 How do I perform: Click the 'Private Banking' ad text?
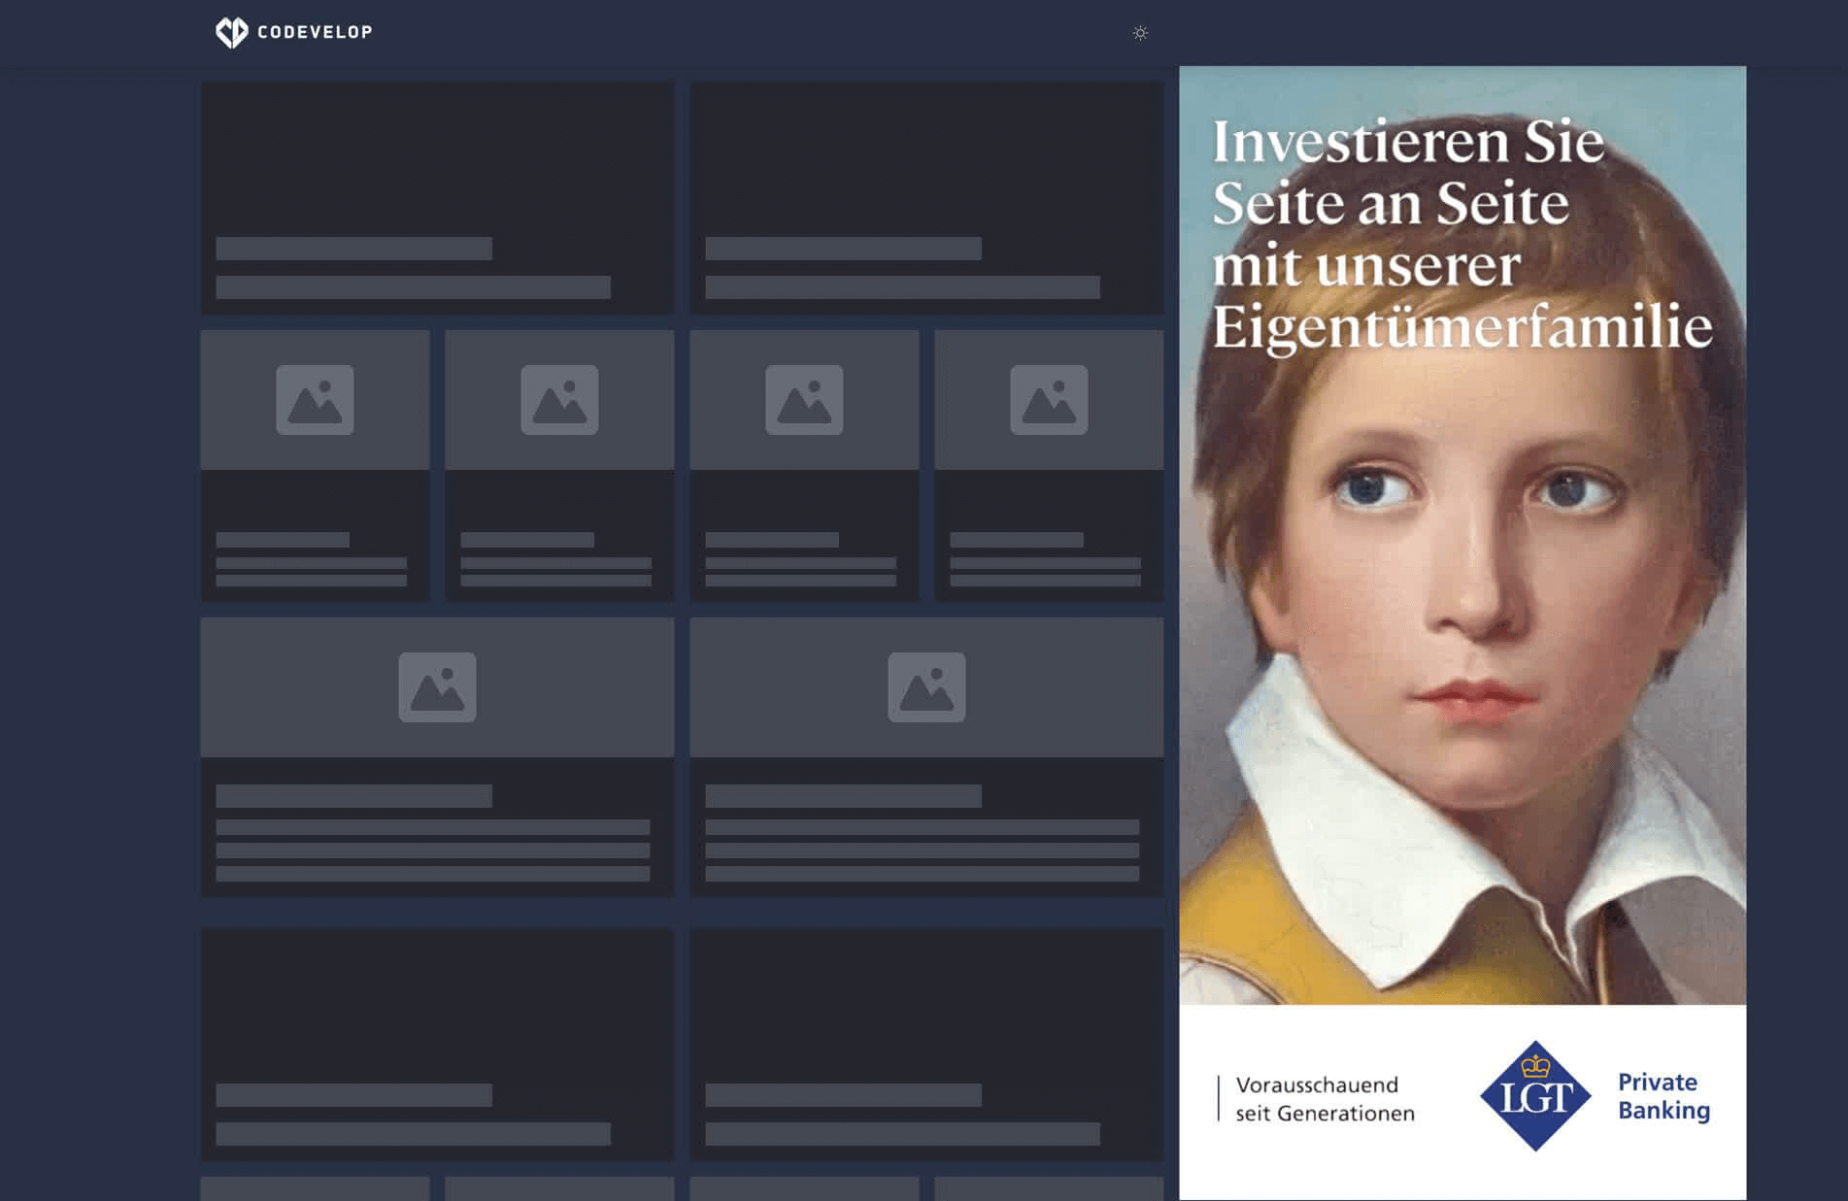[1663, 1096]
